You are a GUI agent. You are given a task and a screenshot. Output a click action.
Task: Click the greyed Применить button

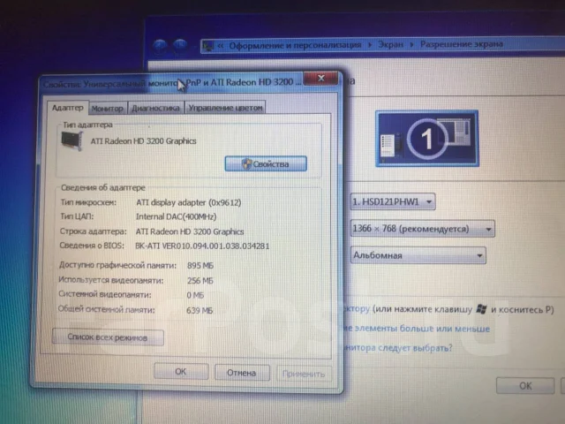point(304,374)
